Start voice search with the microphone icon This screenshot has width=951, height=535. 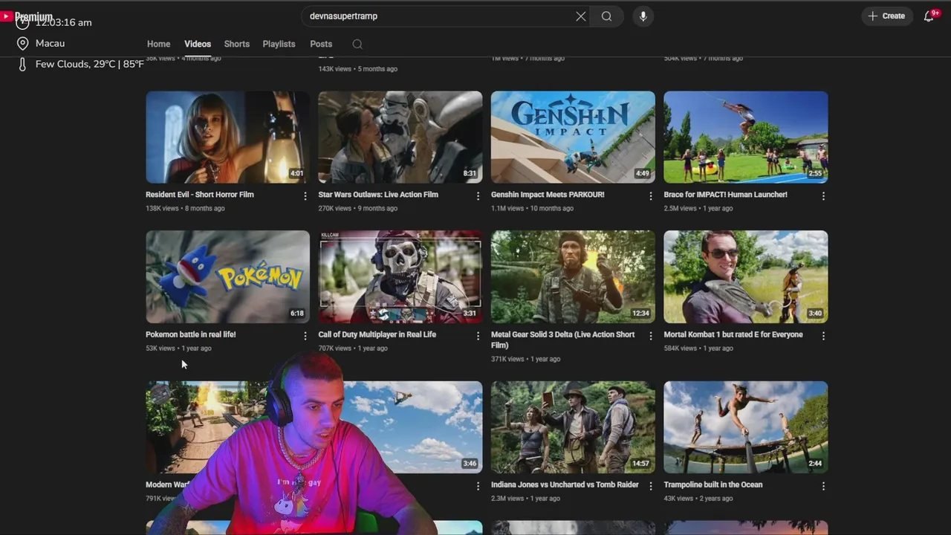pyautogui.click(x=643, y=16)
